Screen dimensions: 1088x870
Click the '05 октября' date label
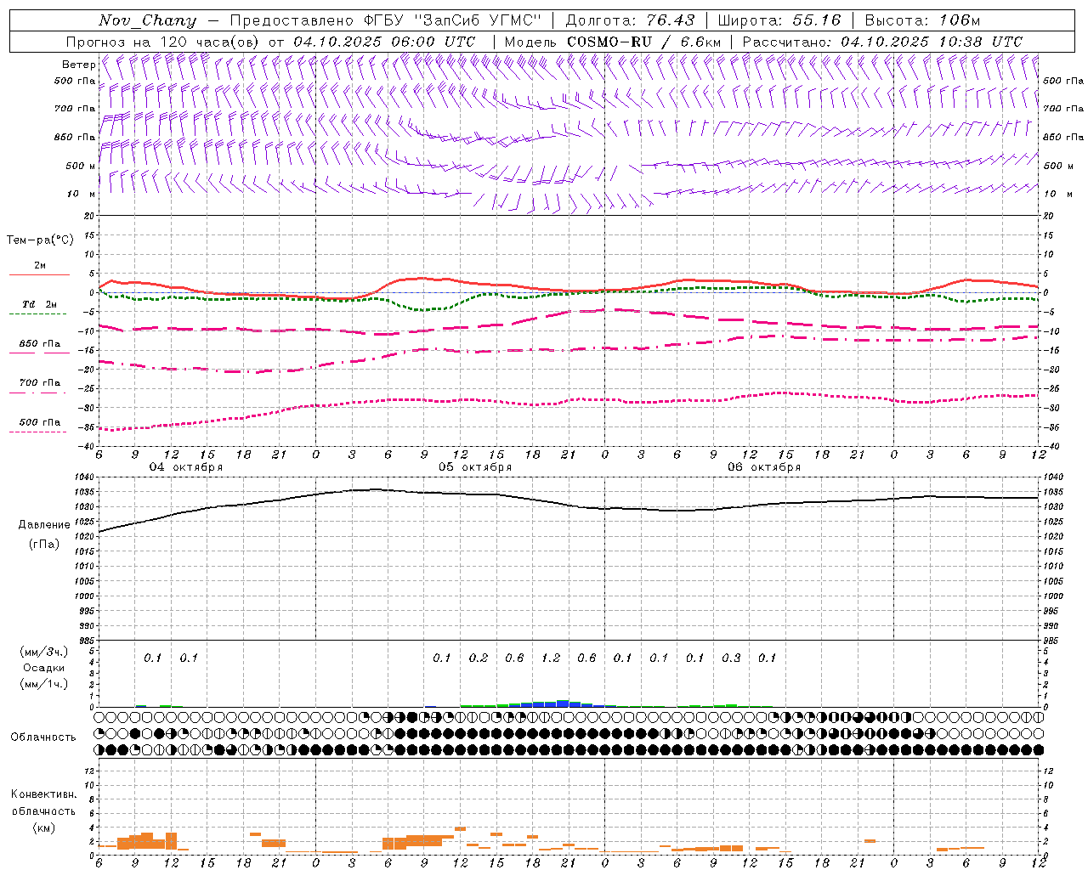(475, 467)
